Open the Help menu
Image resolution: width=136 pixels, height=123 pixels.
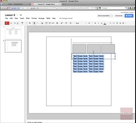[x=54, y=18]
